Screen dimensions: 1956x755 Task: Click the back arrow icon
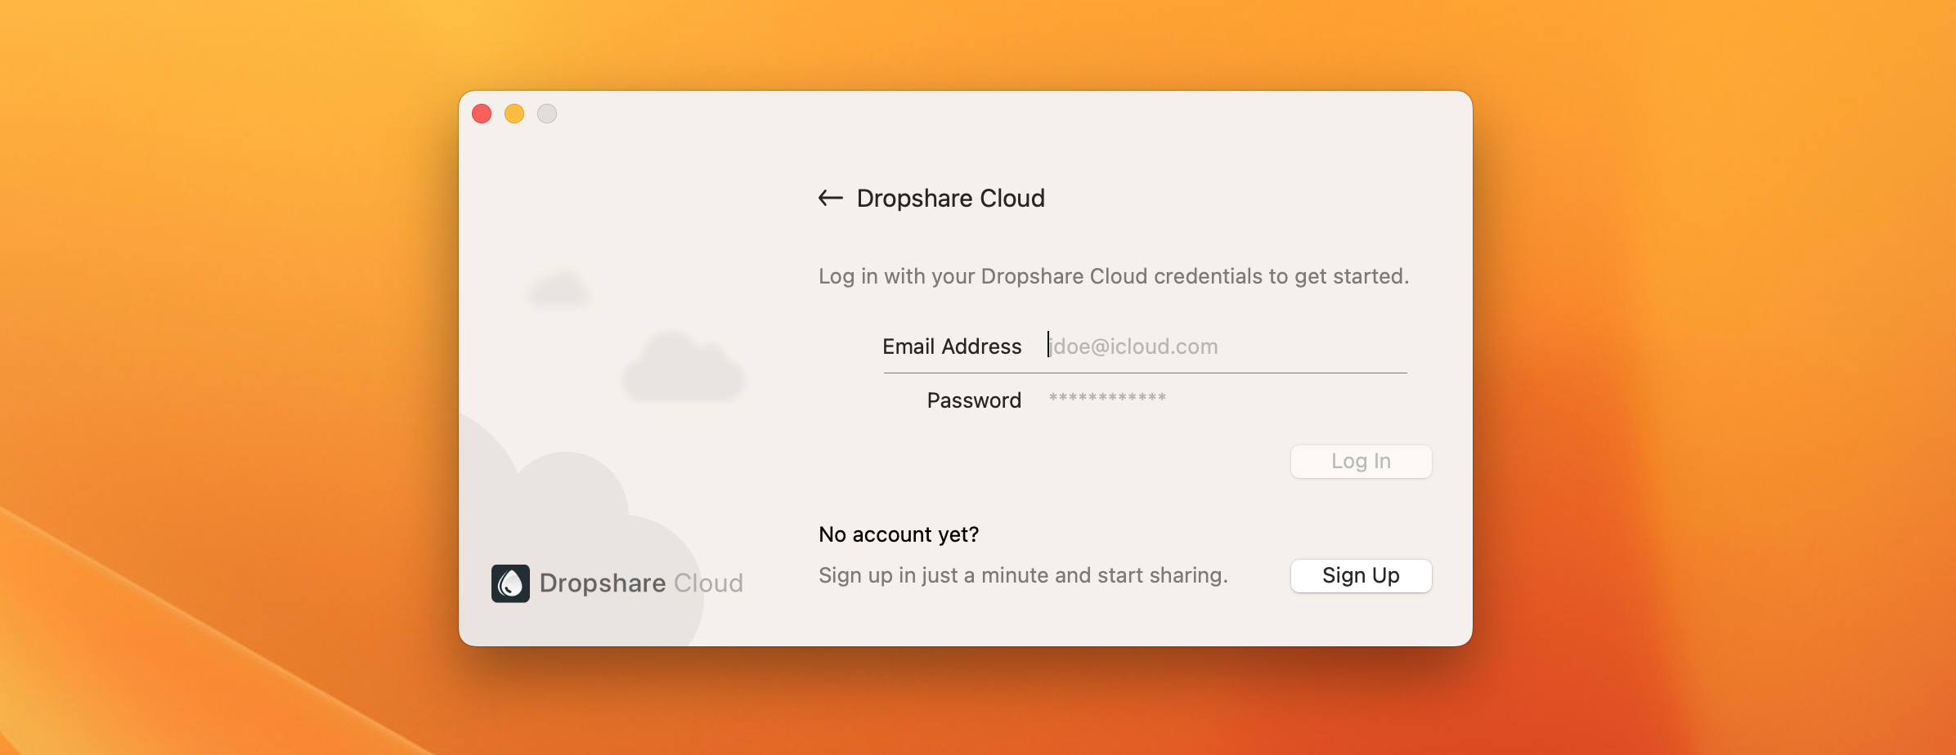tap(830, 198)
